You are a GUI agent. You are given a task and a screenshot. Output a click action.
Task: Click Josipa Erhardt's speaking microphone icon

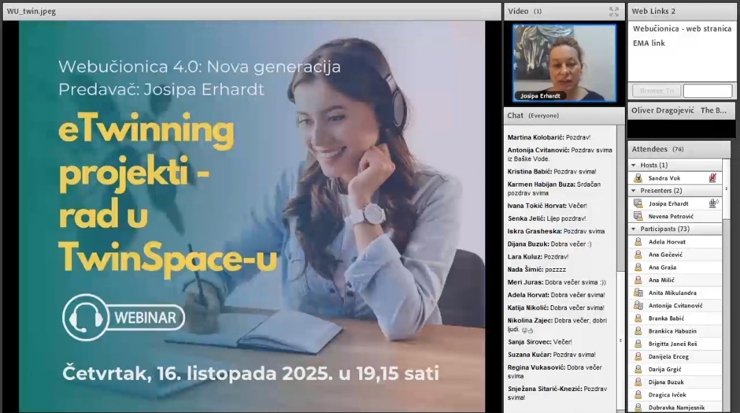pos(713,203)
